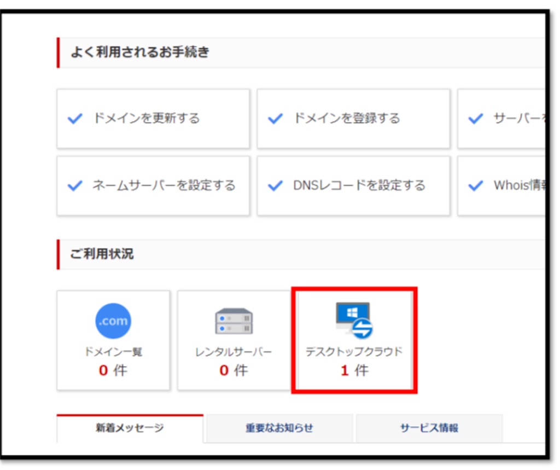Open ドメインを更新する procedure

(153, 118)
